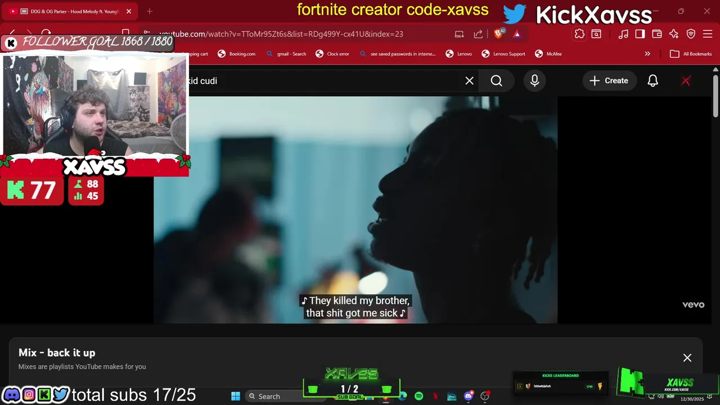
Task: Click the taskbar volume speaker icon
Action: pyautogui.click(x=661, y=396)
